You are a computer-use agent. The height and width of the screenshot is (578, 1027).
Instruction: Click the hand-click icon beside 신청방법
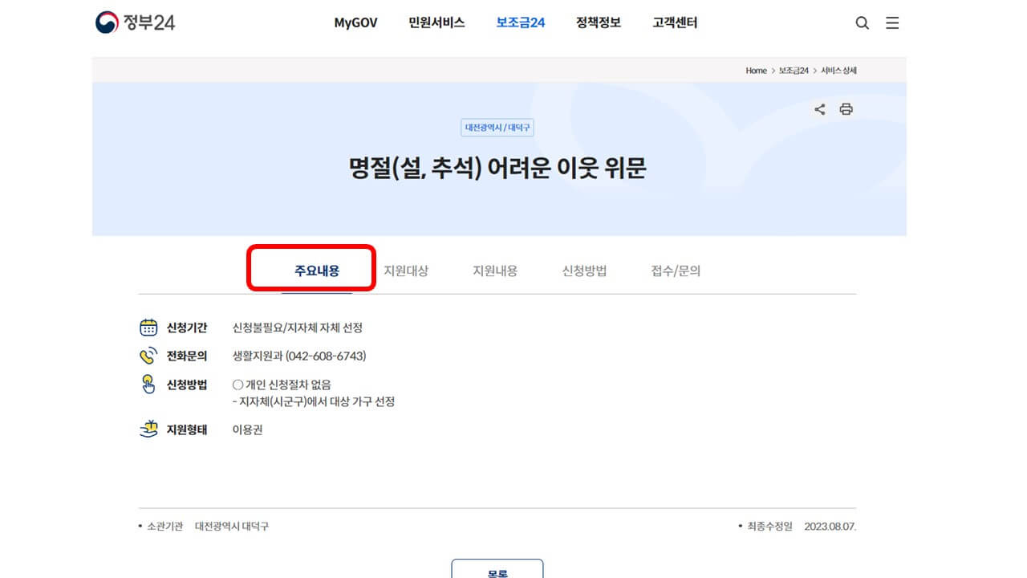[148, 384]
